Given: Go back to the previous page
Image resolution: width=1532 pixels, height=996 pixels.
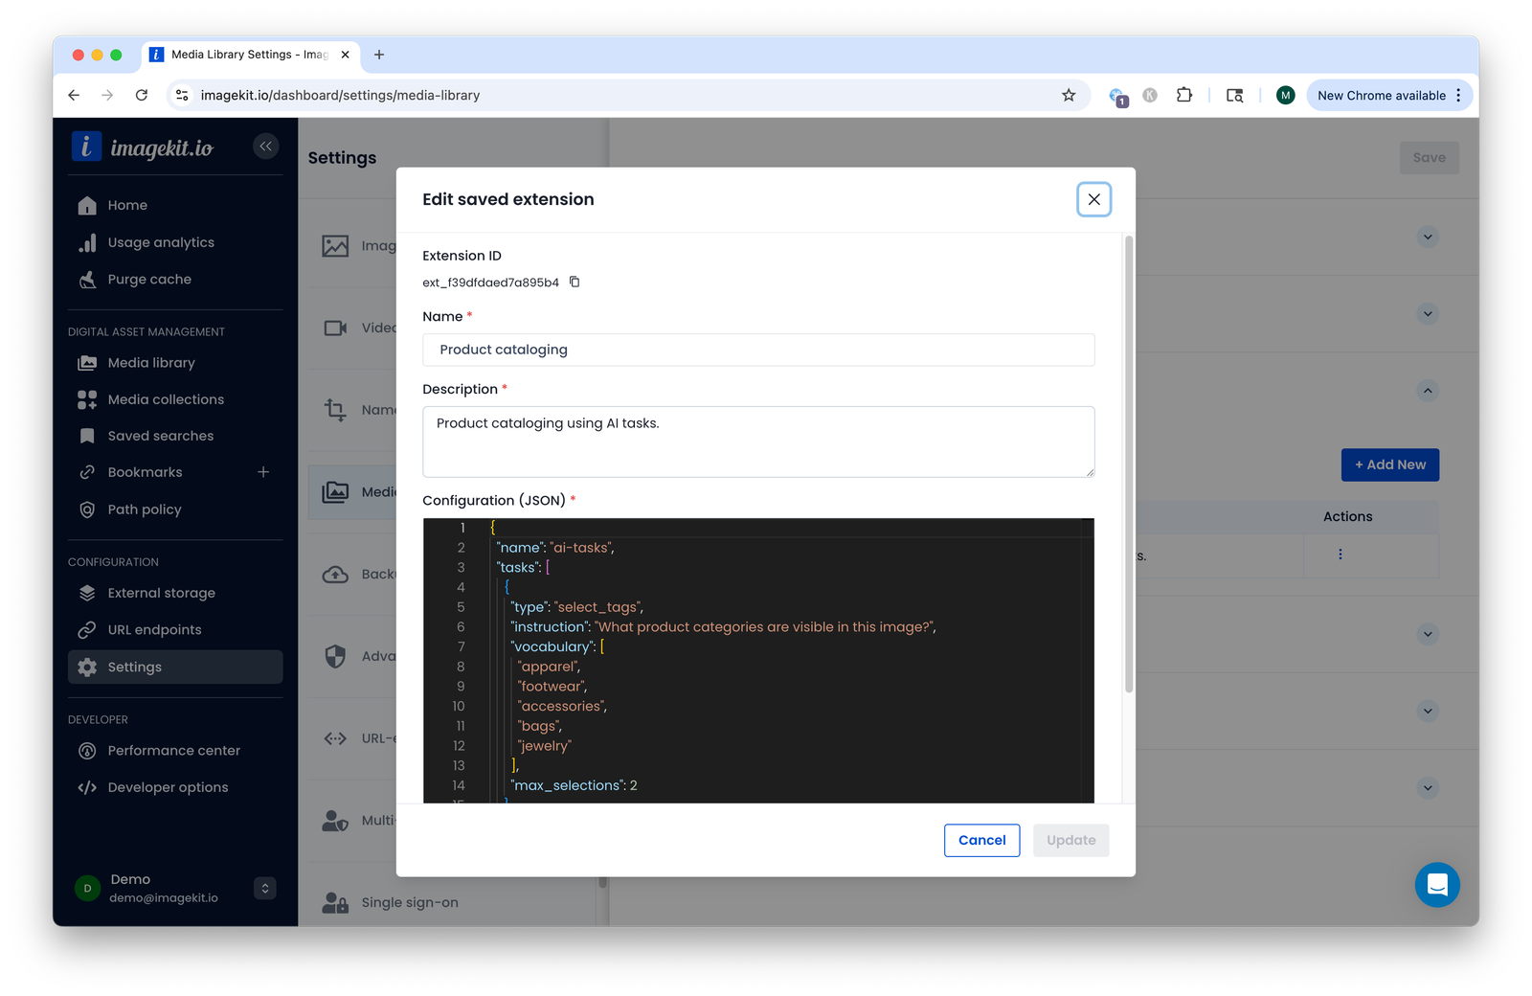Looking at the screenshot, I should (74, 95).
